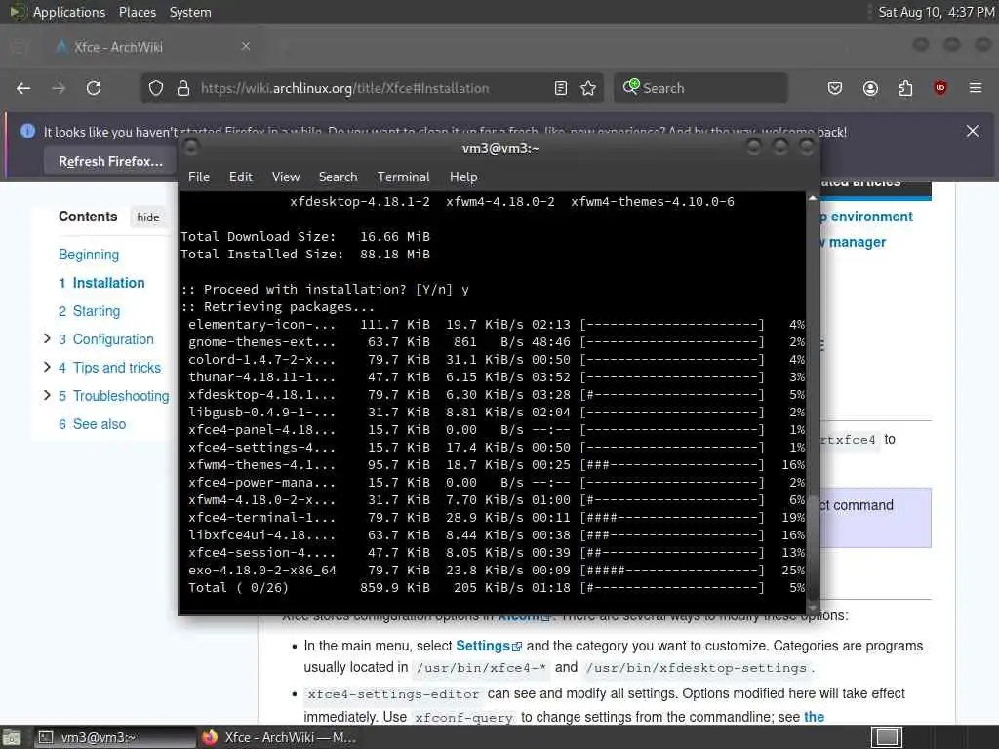The width and height of the screenshot is (999, 749).
Task: Click the xfwm4-themes download progress bar
Action: [x=672, y=465]
